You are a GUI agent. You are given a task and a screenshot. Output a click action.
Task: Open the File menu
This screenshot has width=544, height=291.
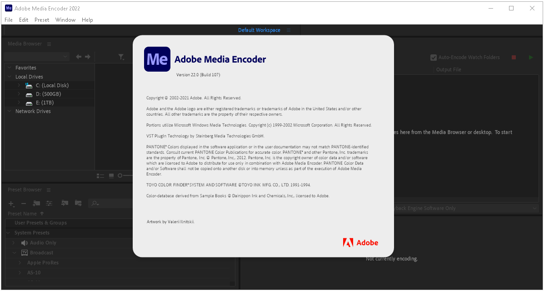coord(9,20)
